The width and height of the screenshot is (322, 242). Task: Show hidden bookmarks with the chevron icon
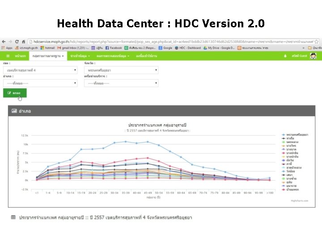303,48
